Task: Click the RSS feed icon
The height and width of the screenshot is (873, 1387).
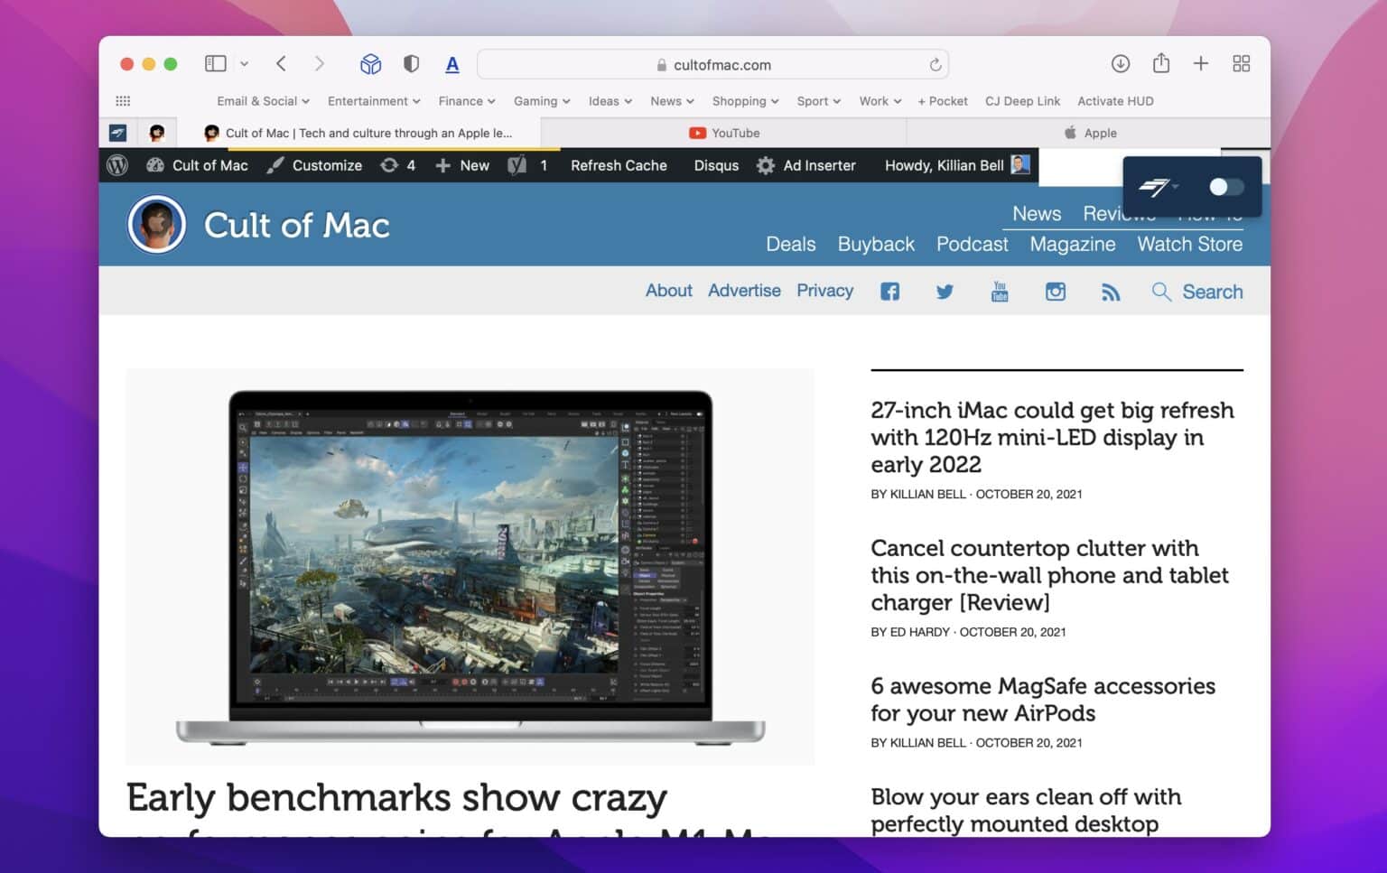Action: (x=1110, y=292)
